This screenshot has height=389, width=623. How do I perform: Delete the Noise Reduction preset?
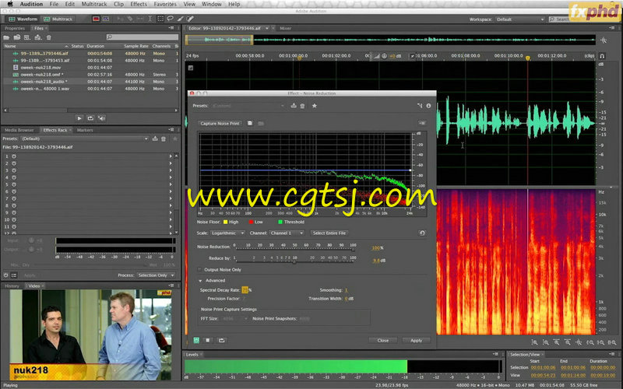coord(302,106)
